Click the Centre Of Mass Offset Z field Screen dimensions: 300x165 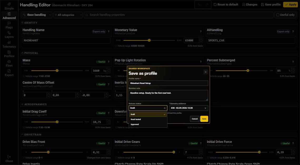pyautogui.click(x=93, y=95)
